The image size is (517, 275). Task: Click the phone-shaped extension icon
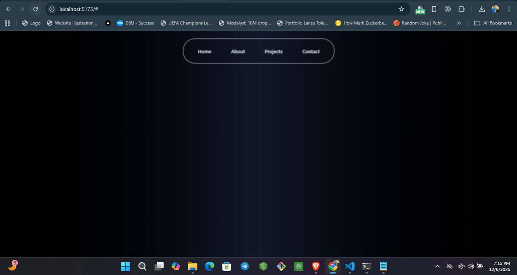(x=434, y=9)
